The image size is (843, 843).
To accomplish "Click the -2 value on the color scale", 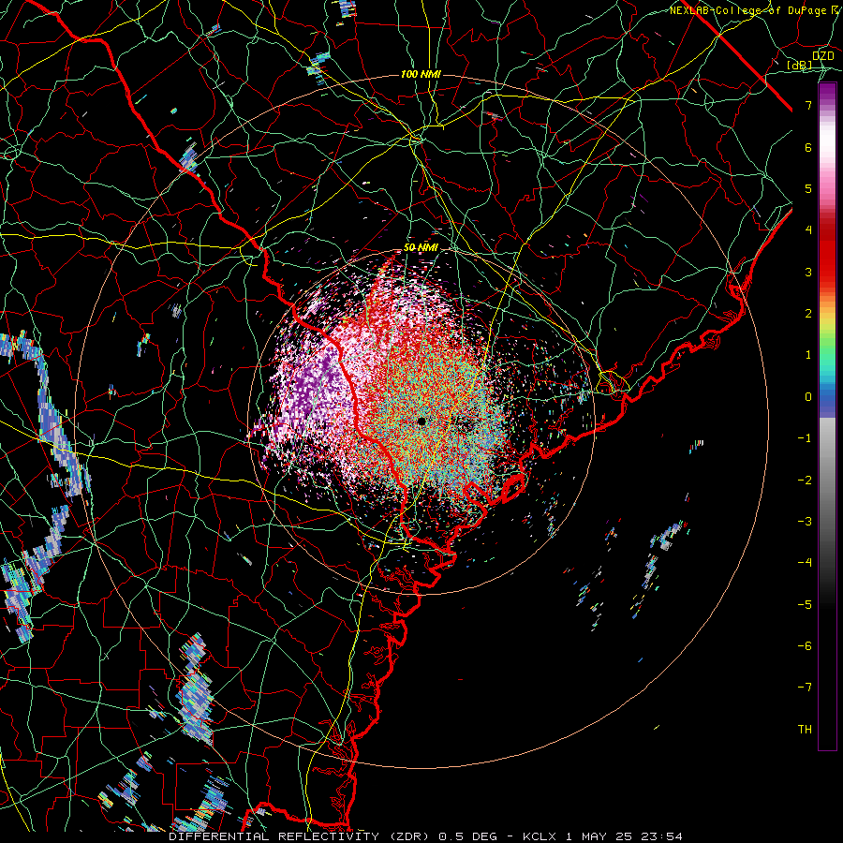I will 805,481.
